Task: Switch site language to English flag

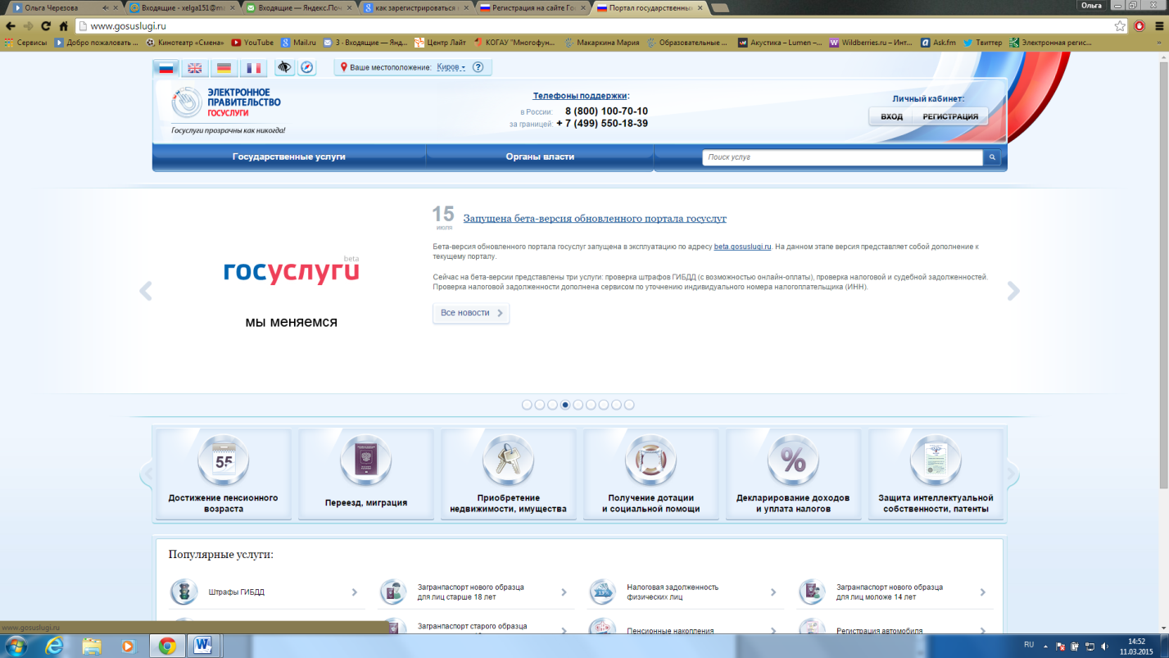Action: coord(195,68)
